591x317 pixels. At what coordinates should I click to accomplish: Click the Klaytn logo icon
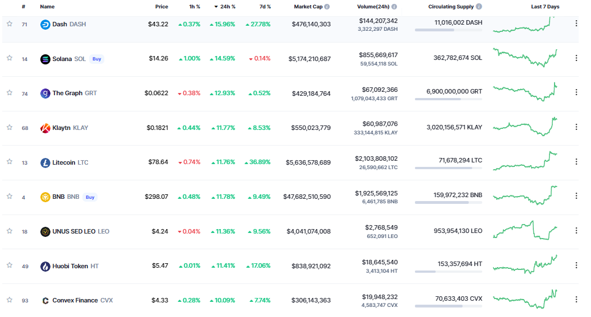[45, 128]
